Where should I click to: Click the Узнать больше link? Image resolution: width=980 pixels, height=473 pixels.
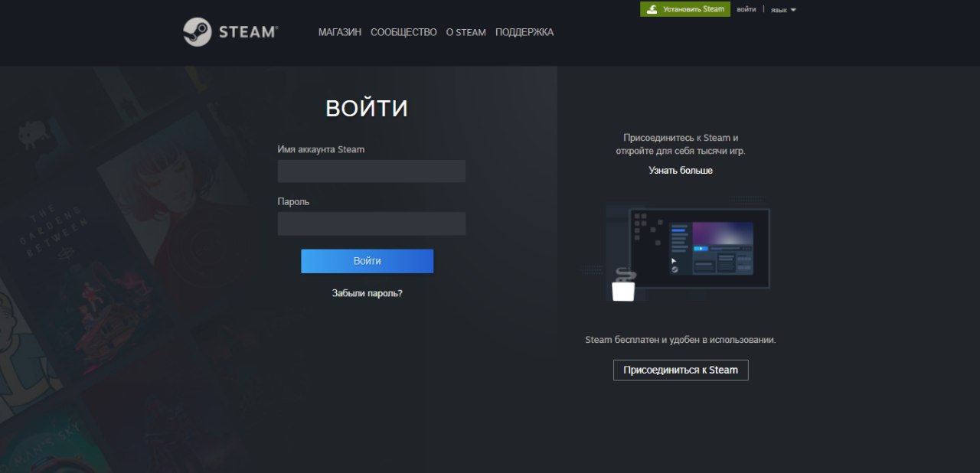point(681,171)
